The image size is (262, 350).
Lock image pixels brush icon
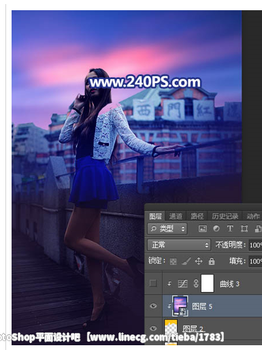click(x=186, y=261)
